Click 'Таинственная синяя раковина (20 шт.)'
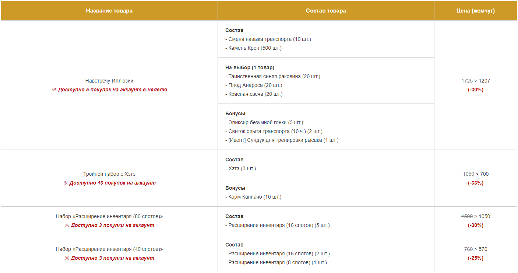Viewport: 518px width, 273px height. pos(273,76)
